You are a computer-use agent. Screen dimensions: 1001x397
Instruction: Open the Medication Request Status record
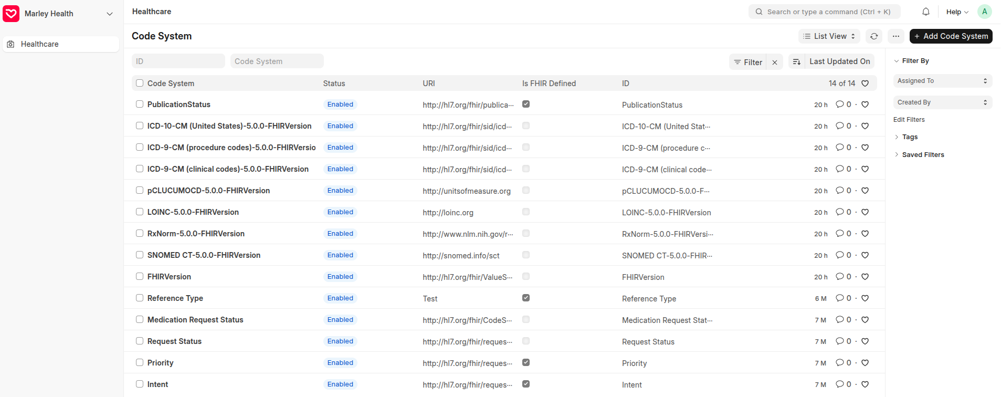coord(195,320)
